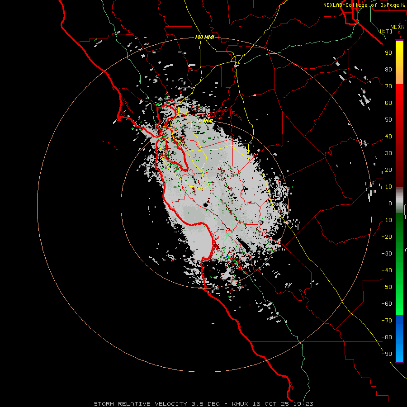Click the 0 scale label
Viewport: 407px width, 407px height.
click(390, 203)
